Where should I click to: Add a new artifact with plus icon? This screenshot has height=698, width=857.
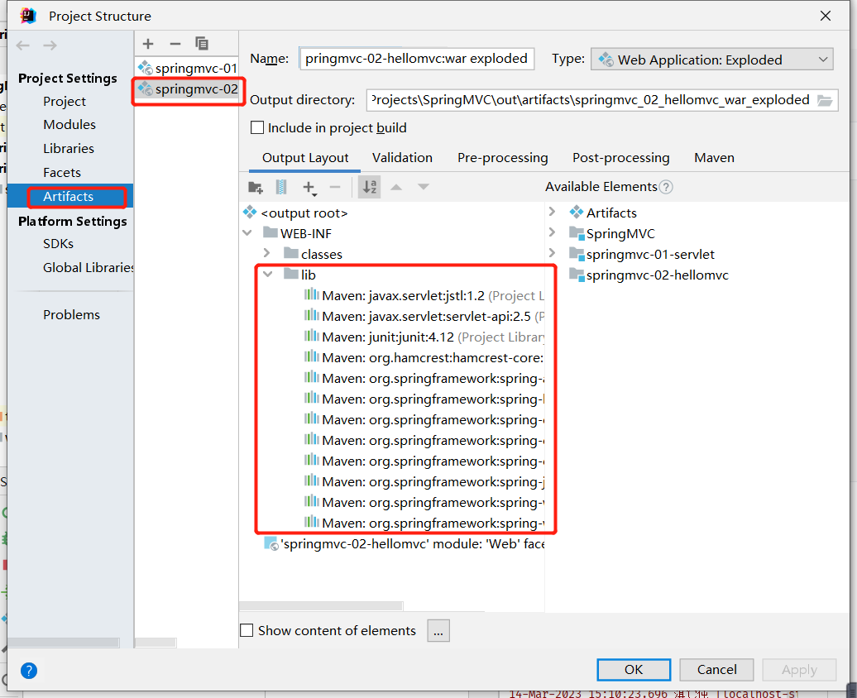[x=147, y=44]
